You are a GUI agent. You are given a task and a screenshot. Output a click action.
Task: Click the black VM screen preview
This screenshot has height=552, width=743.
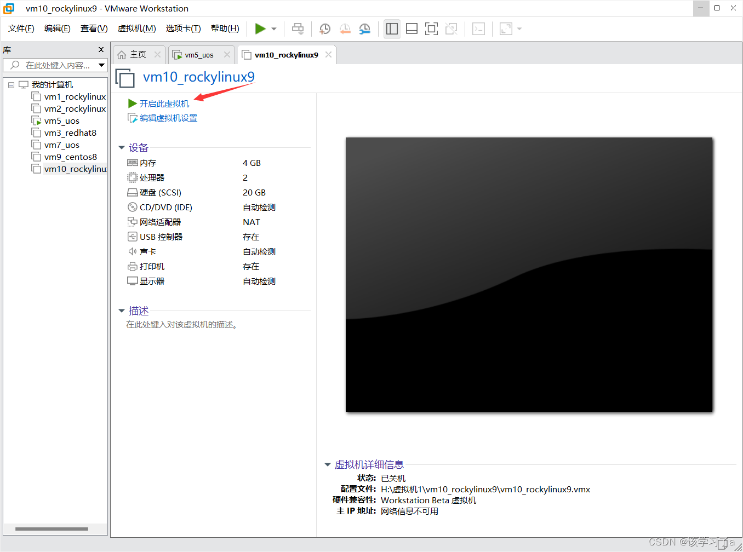[x=529, y=274]
